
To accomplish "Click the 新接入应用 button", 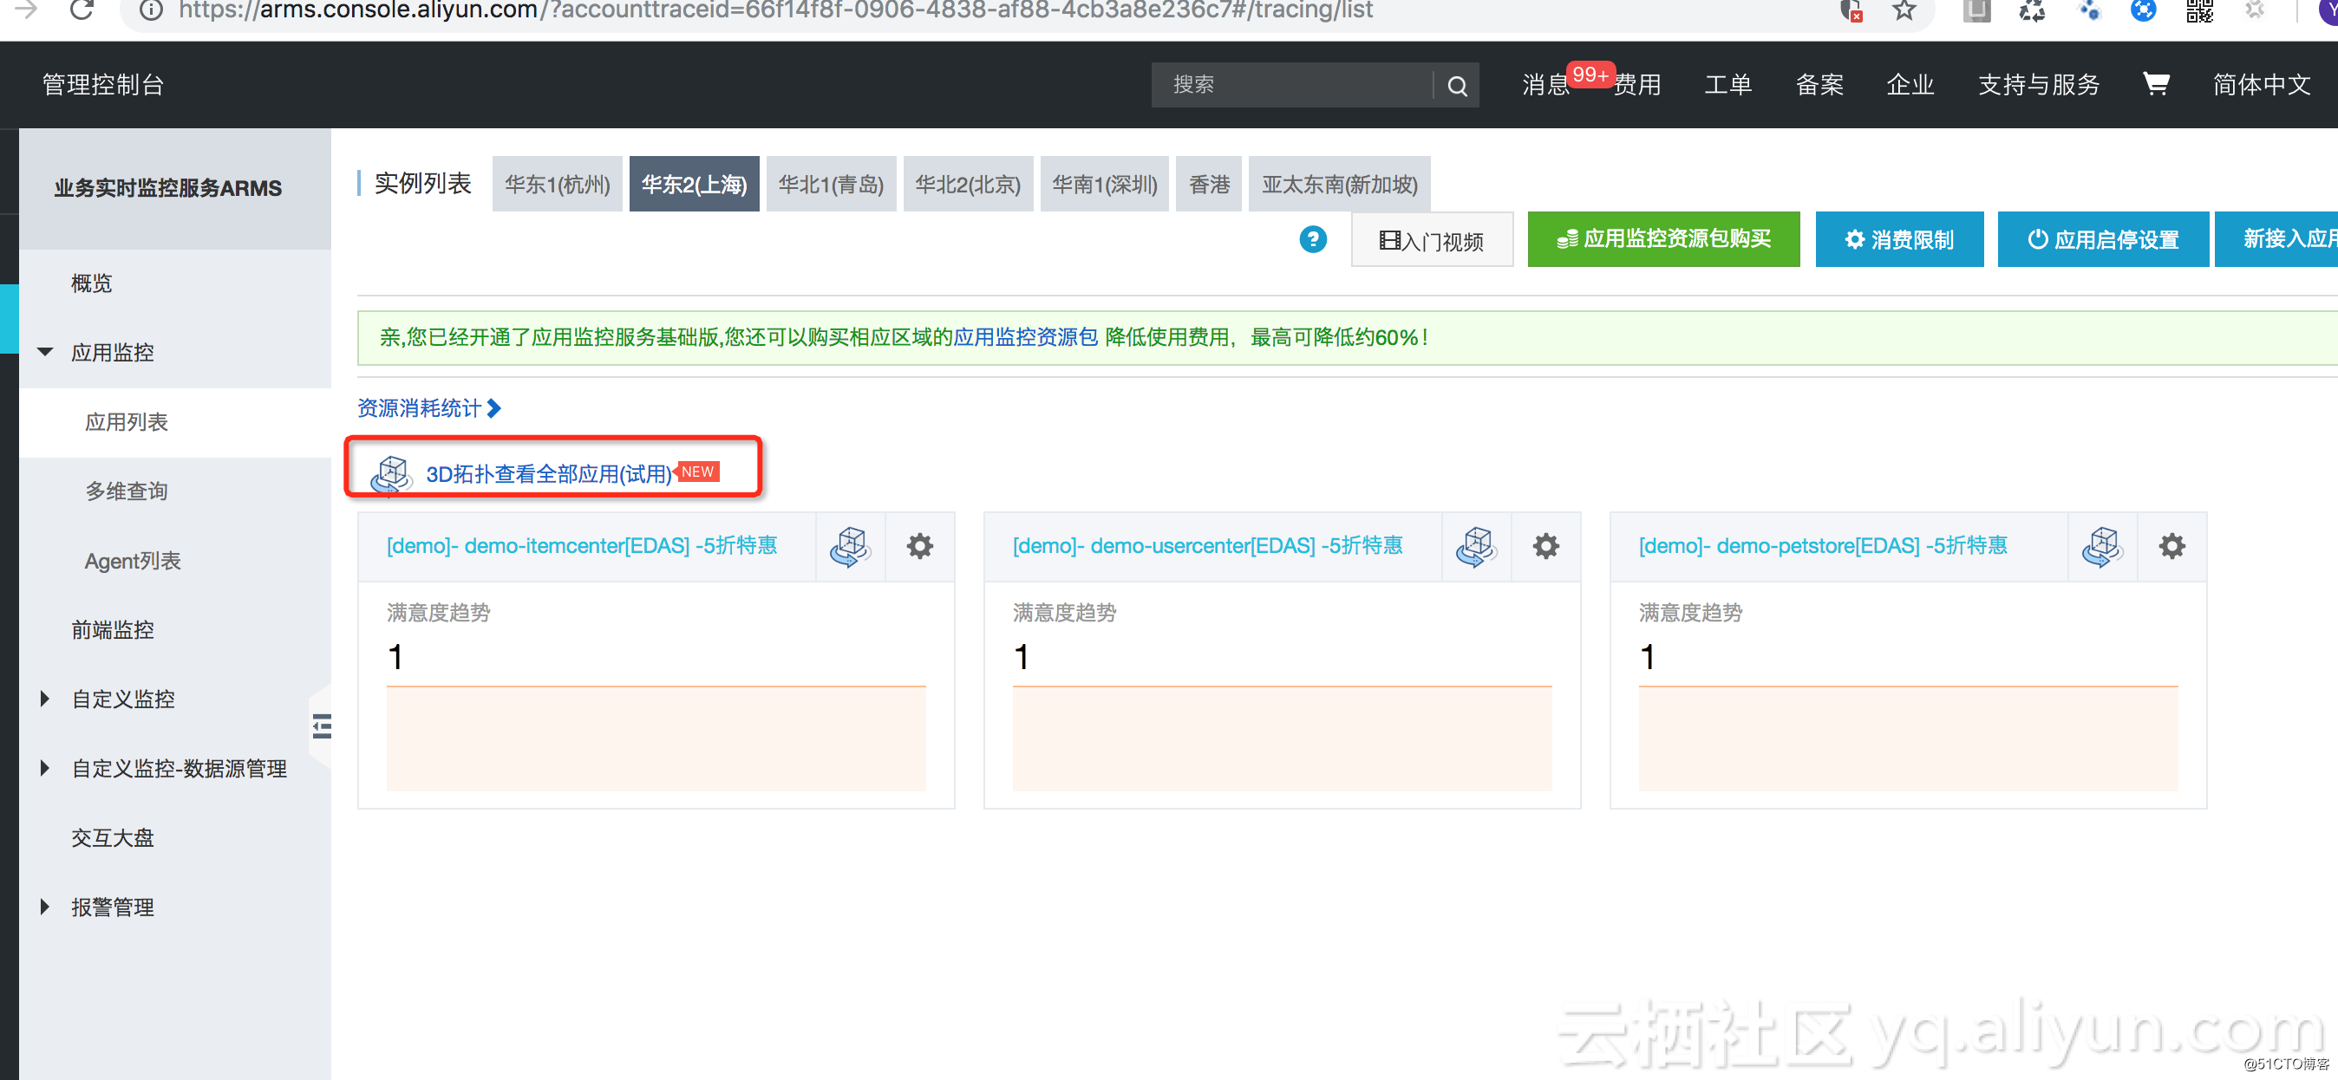I will [x=2276, y=239].
